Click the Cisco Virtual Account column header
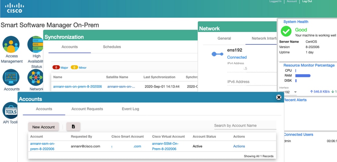The image size is (337, 162). 169,136
